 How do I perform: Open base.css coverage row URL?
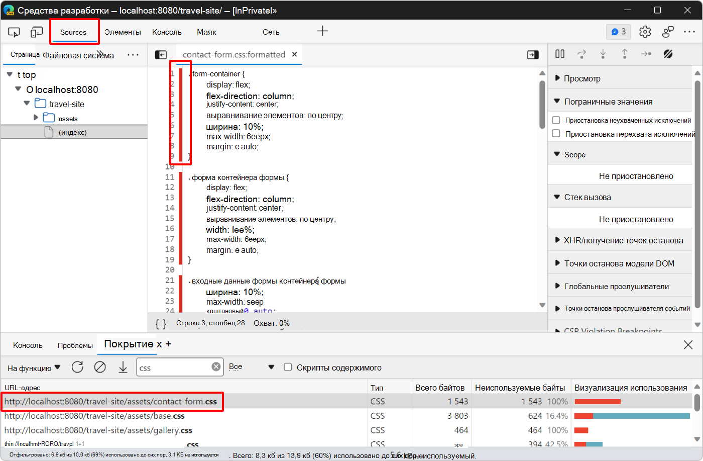pyautogui.click(x=94, y=416)
